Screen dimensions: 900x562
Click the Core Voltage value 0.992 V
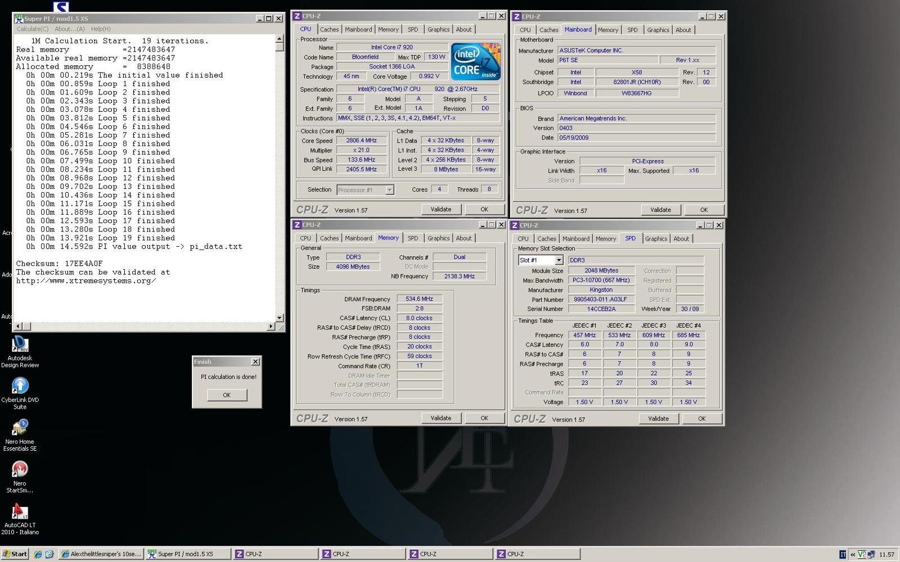point(429,76)
